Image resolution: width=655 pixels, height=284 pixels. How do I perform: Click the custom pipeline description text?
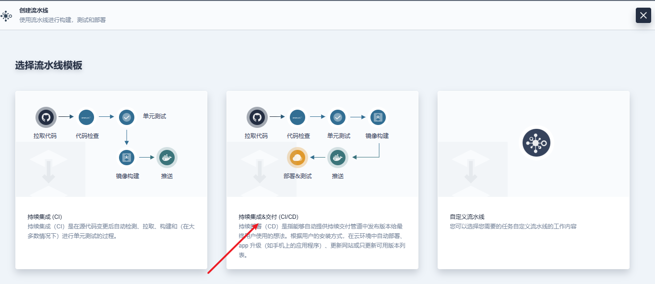coord(512,227)
